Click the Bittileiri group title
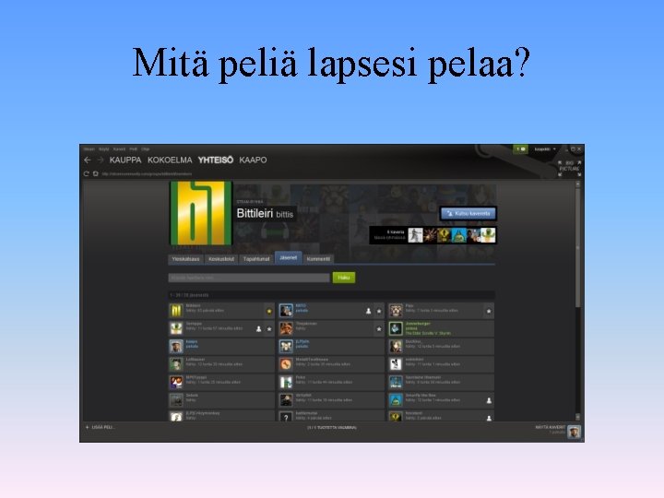 coord(255,213)
